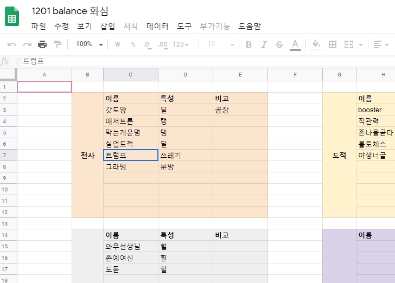Open the fill color bucket tool
This screenshot has width=395, height=283.
tap(317, 44)
